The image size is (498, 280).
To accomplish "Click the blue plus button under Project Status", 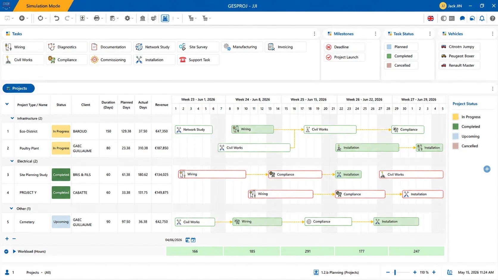I will [x=487, y=169].
